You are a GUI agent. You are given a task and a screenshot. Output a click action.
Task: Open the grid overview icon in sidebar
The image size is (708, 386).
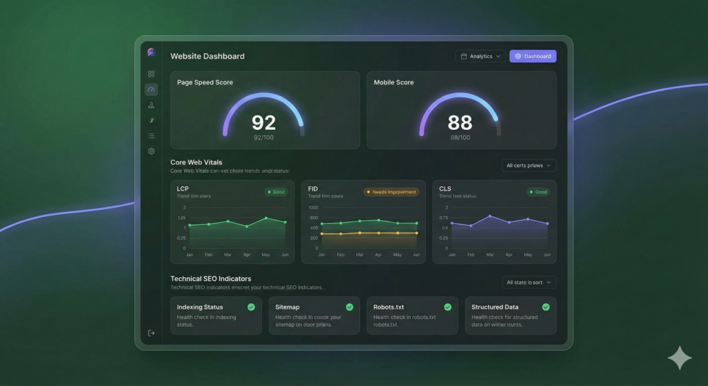pyautogui.click(x=151, y=74)
